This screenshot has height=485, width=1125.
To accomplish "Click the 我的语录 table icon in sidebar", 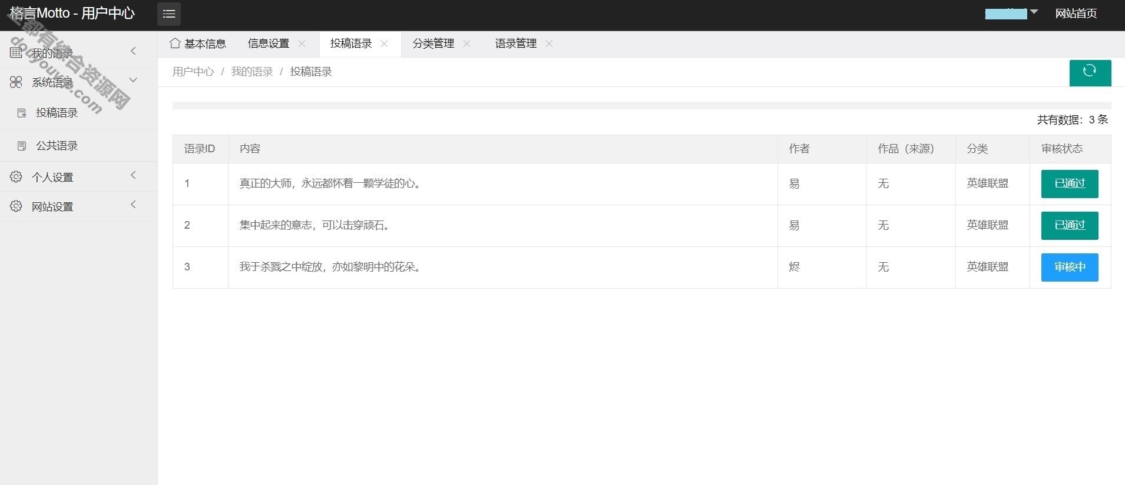I will tap(16, 53).
